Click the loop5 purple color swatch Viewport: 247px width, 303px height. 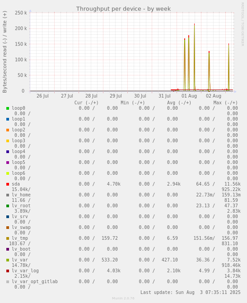click(x=8, y=163)
